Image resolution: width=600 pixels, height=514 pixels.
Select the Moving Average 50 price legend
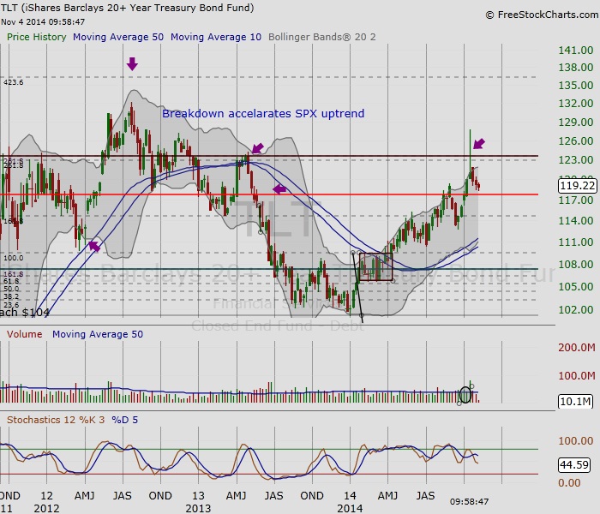pyautogui.click(x=118, y=37)
